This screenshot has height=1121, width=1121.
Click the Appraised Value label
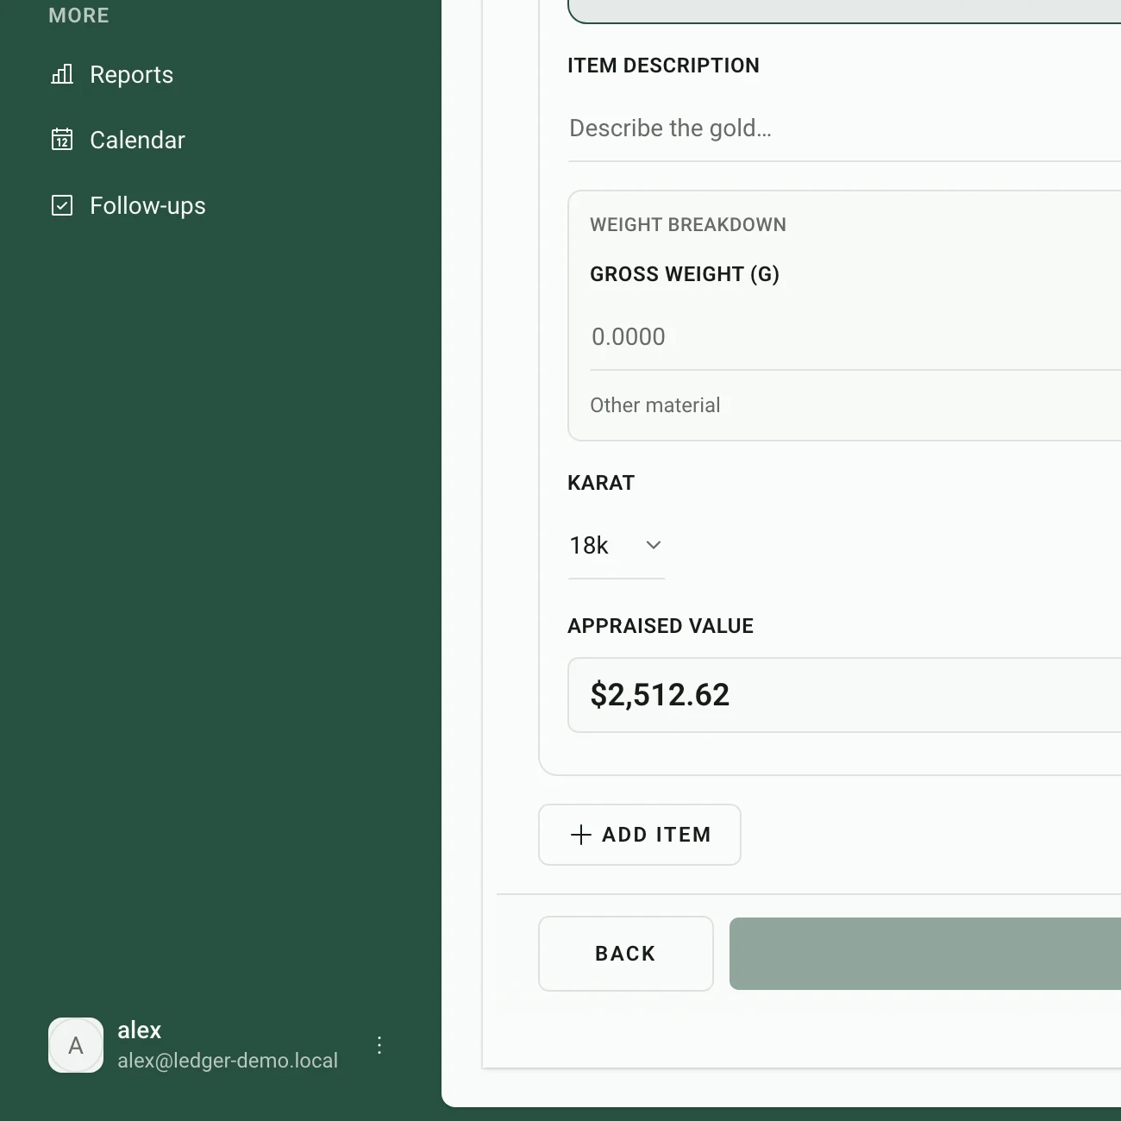(x=661, y=626)
